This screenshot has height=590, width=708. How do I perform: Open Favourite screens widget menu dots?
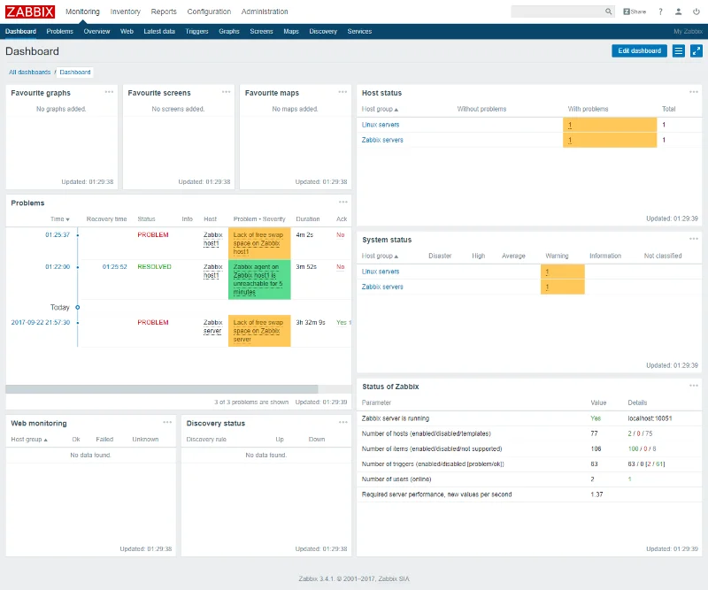pyautogui.click(x=227, y=92)
